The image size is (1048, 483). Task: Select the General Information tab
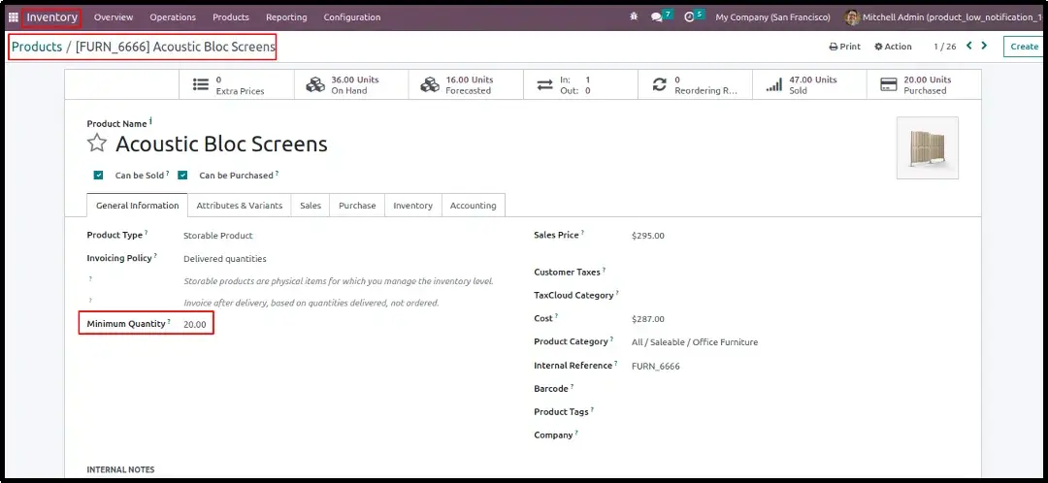tap(137, 205)
